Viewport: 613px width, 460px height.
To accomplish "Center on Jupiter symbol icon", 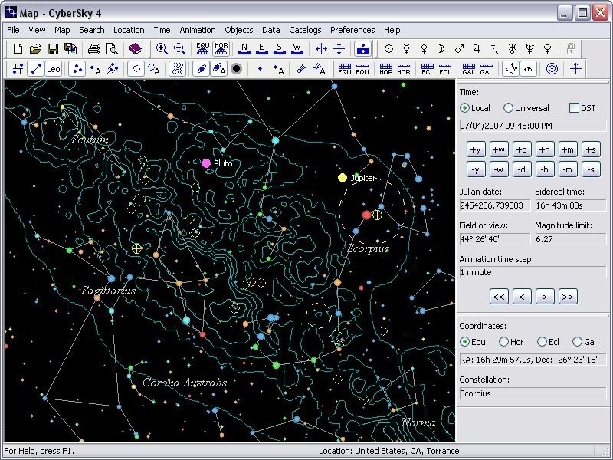I will pos(477,49).
